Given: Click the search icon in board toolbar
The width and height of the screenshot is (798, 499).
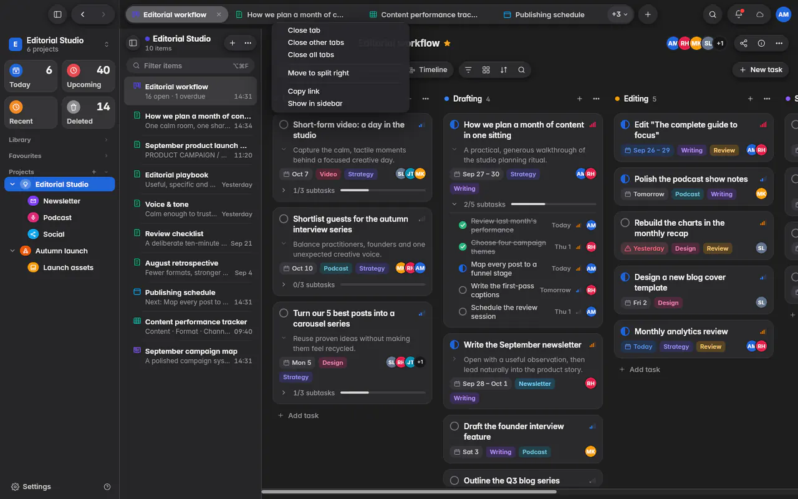Looking at the screenshot, I should tap(521, 70).
